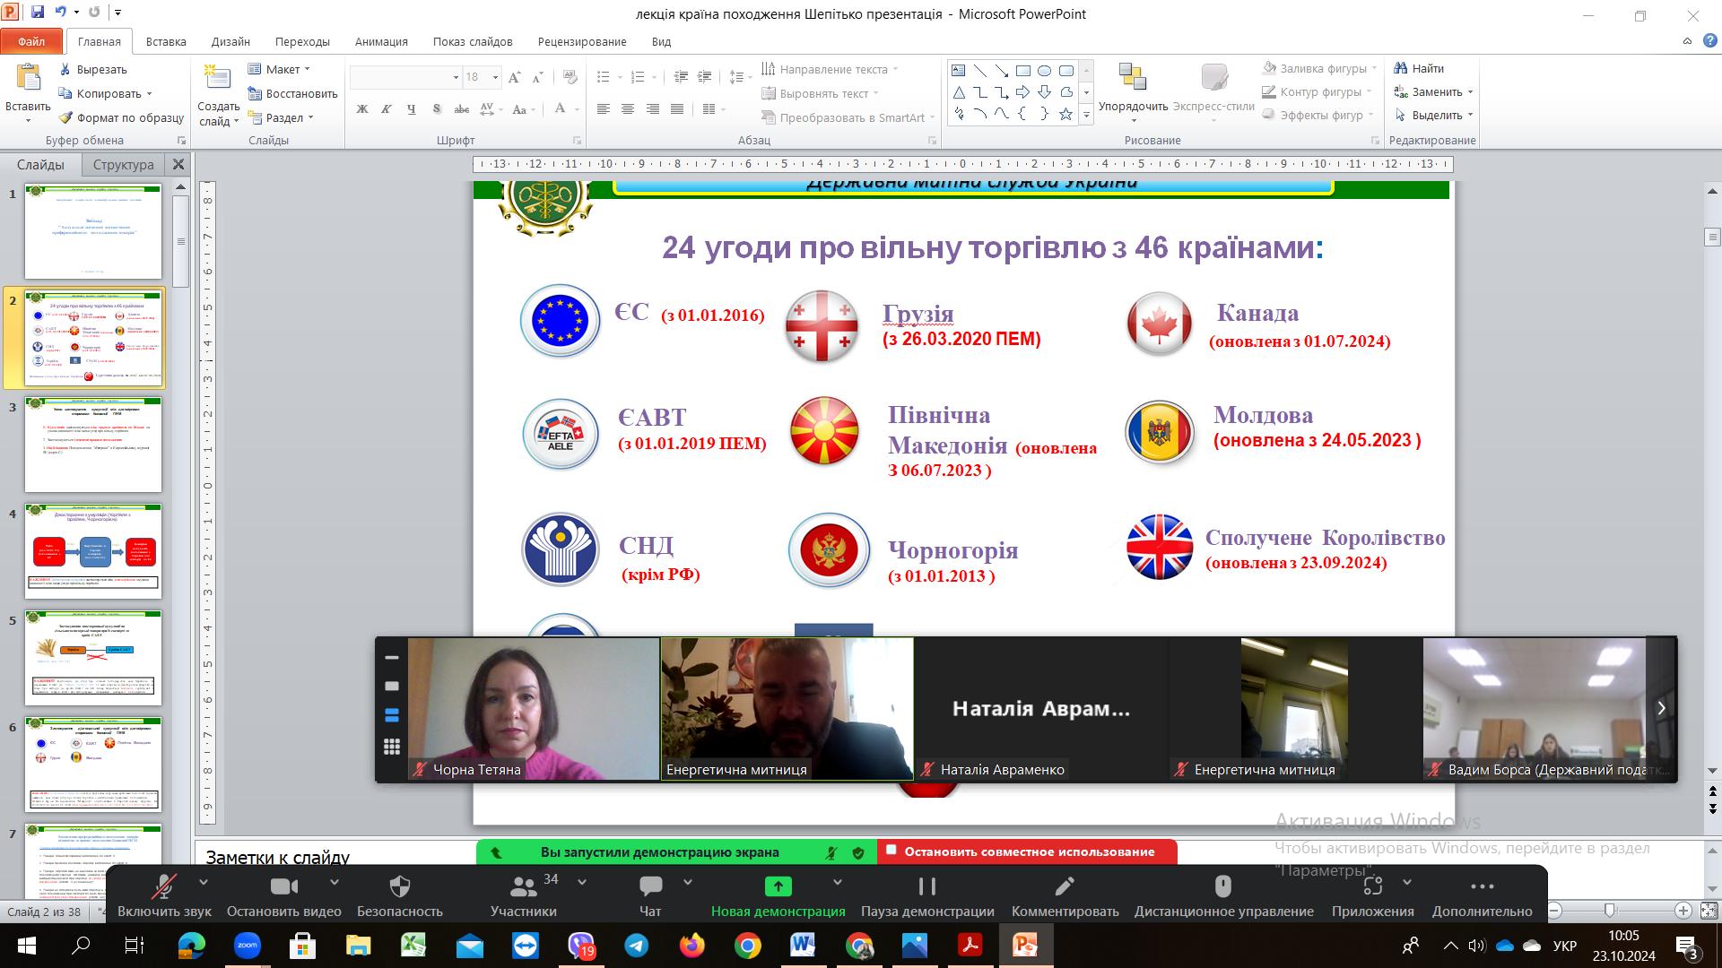Select slide 3 thumbnail

[93, 445]
